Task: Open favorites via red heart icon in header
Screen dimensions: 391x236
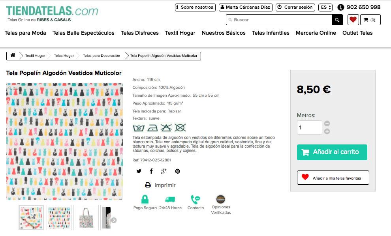Action: coord(353,20)
